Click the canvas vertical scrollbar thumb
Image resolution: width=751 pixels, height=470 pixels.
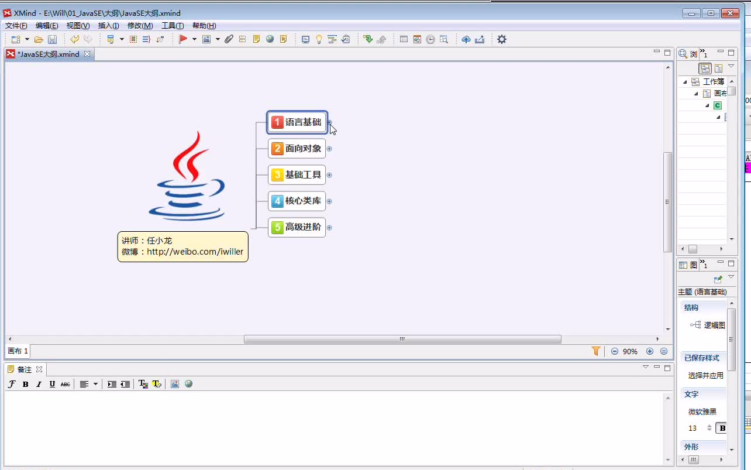click(x=667, y=202)
